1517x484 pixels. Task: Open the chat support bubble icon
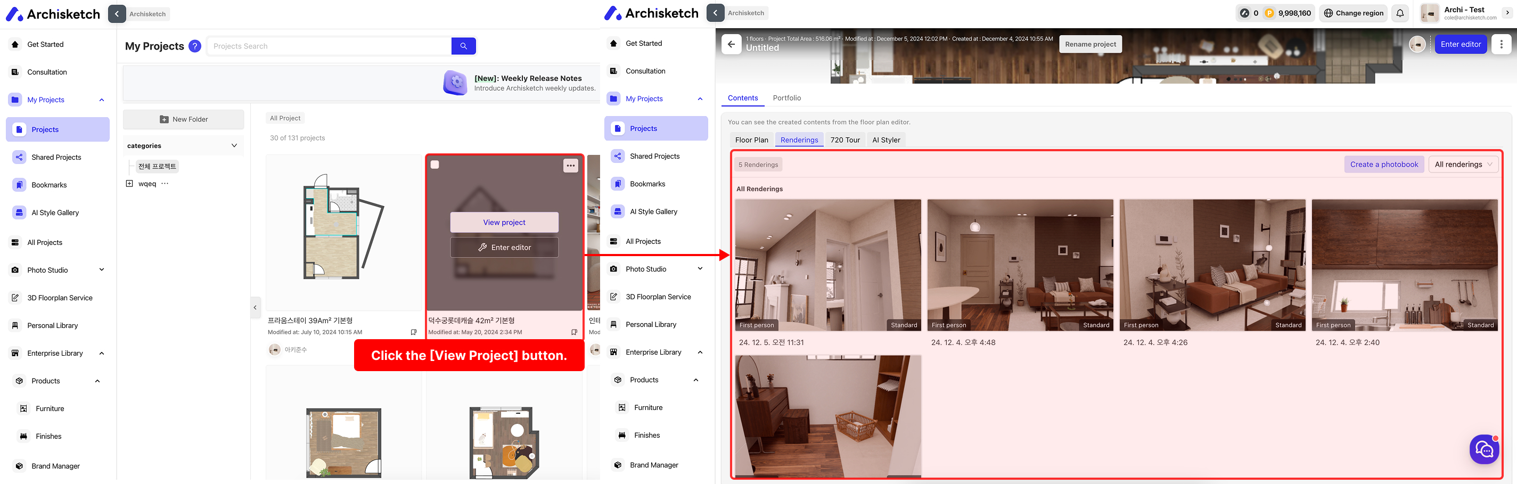pos(1485,450)
